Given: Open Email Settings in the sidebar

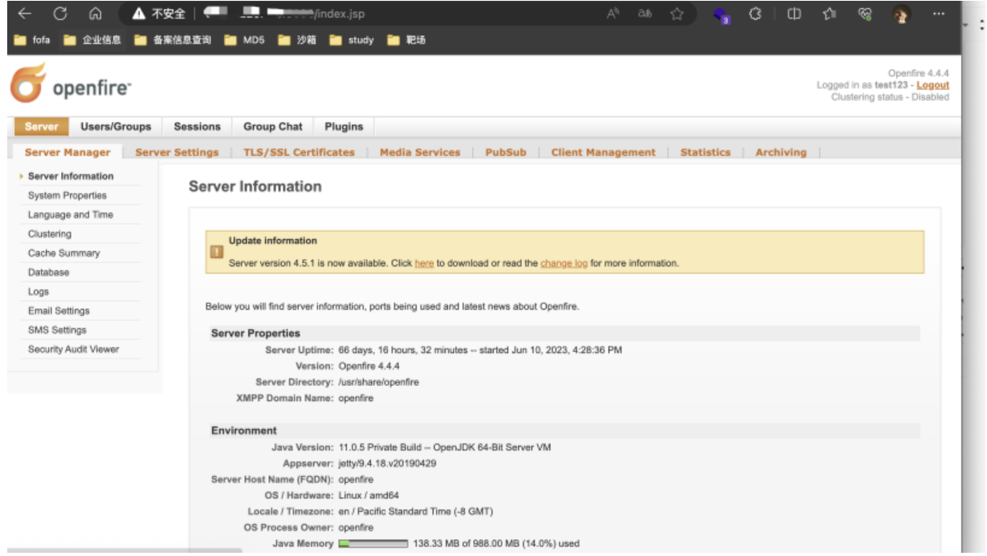Looking at the screenshot, I should pos(59,311).
